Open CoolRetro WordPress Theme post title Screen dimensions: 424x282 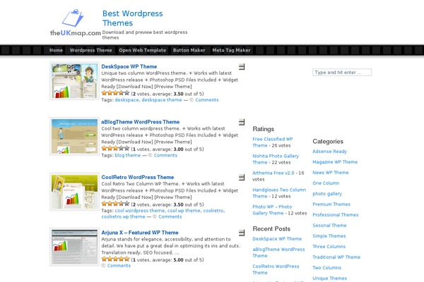(x=137, y=177)
